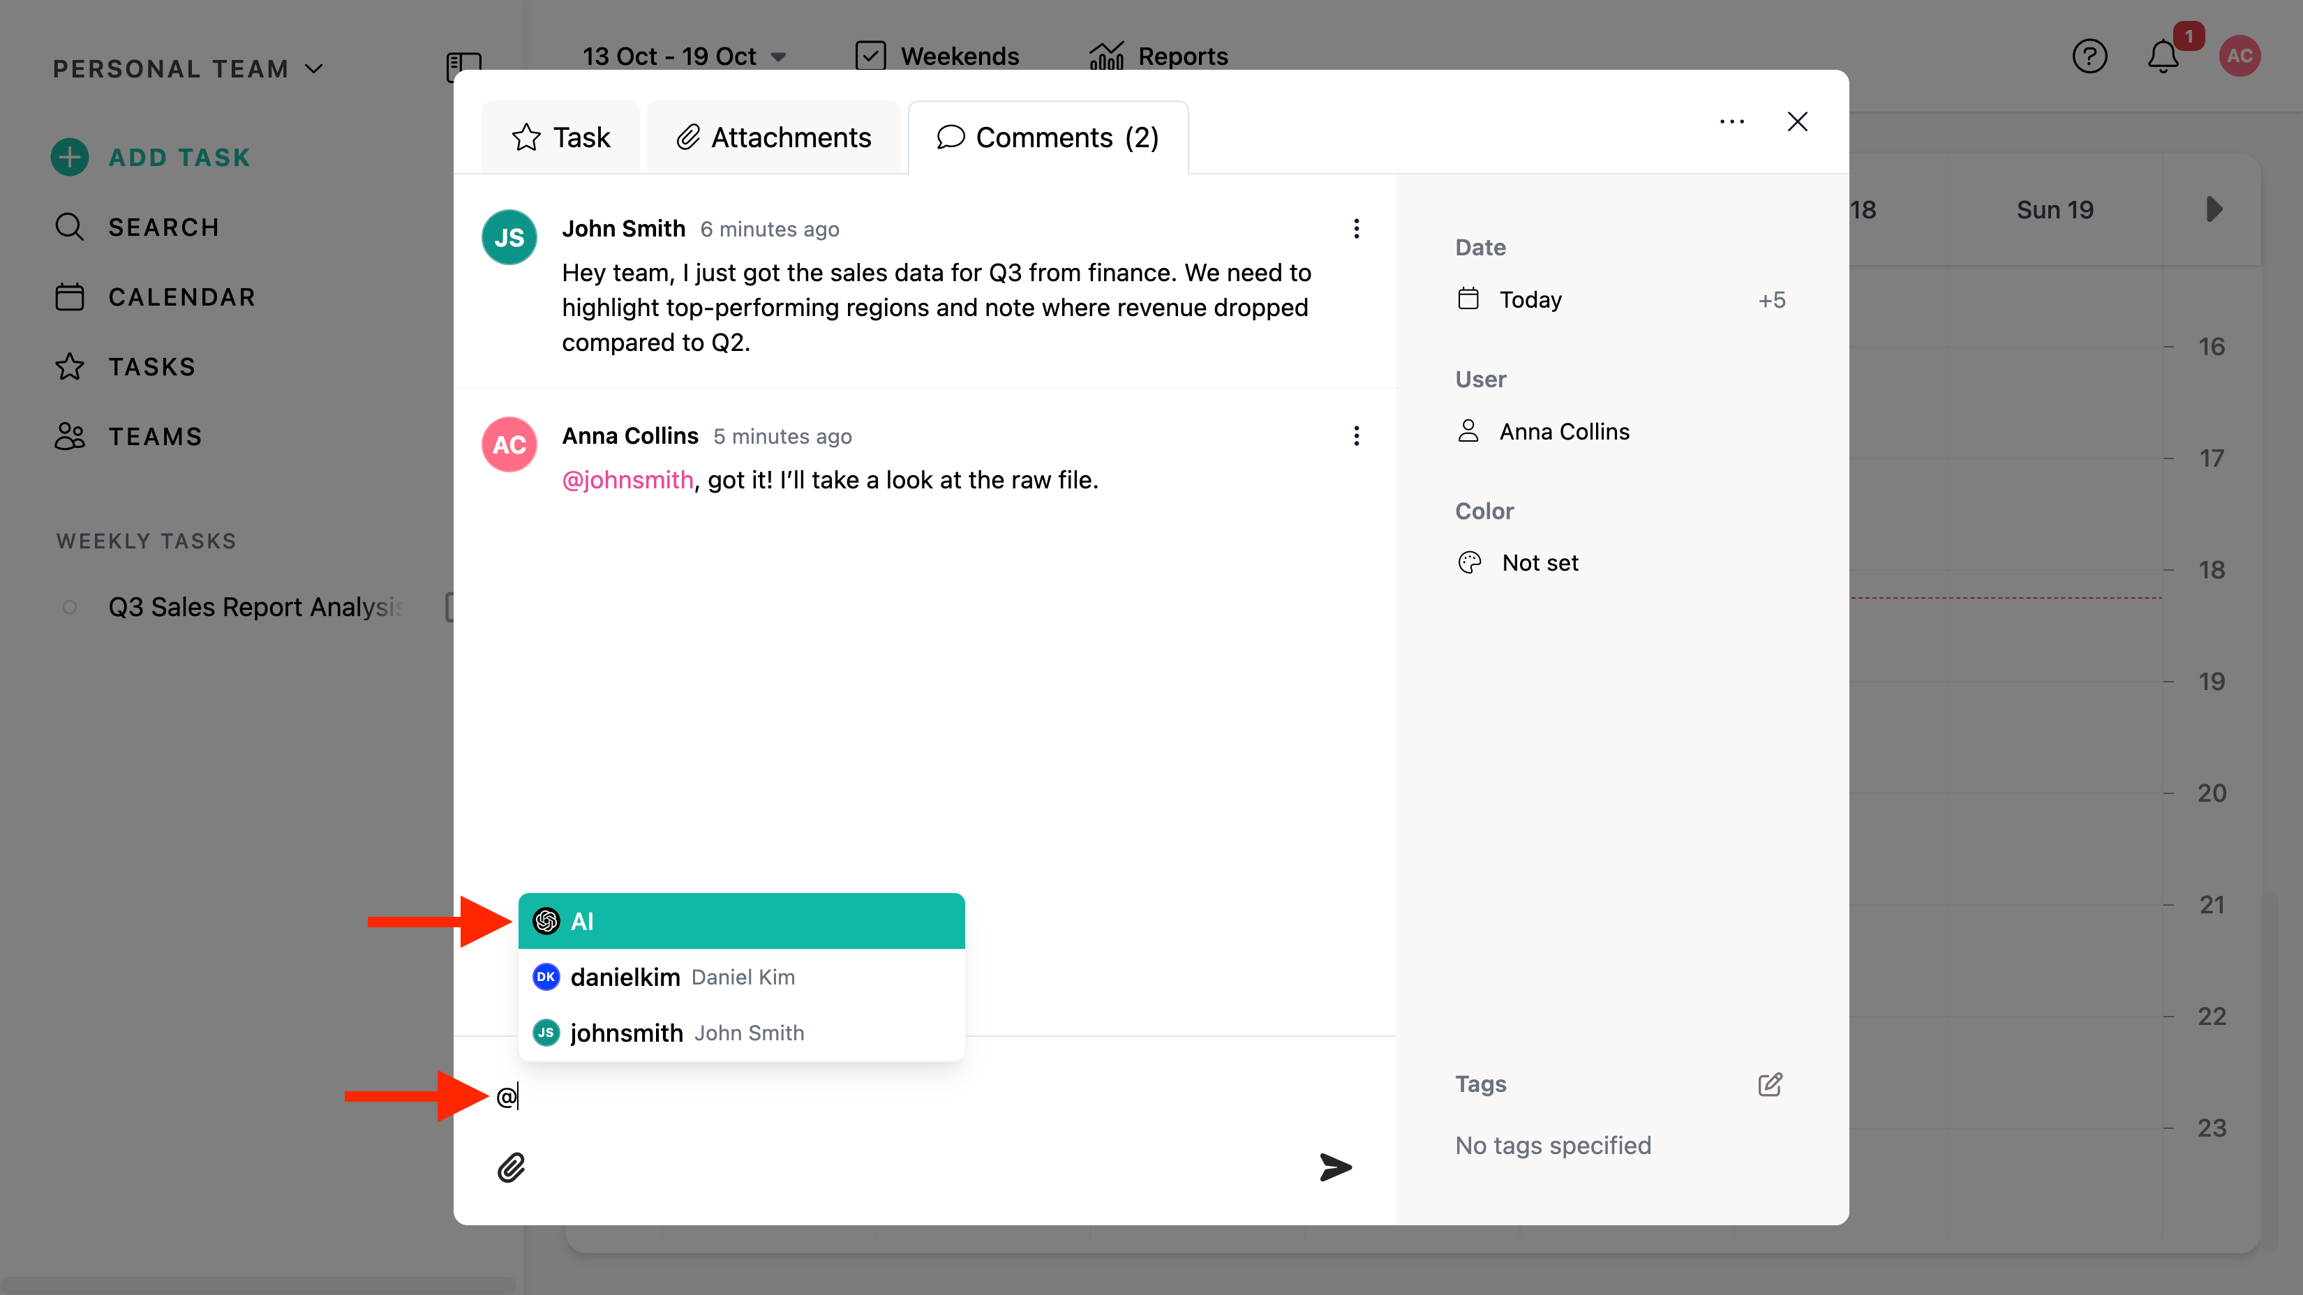This screenshot has height=1295, width=2303.
Task: Open the three-dot menu on John Smith's comment
Action: 1356,229
